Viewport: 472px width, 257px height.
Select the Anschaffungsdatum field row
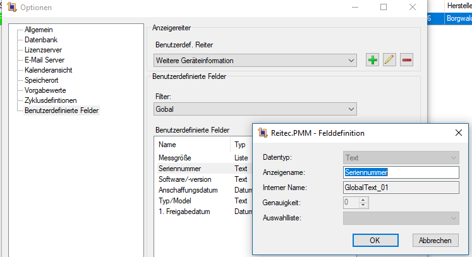tap(188, 190)
